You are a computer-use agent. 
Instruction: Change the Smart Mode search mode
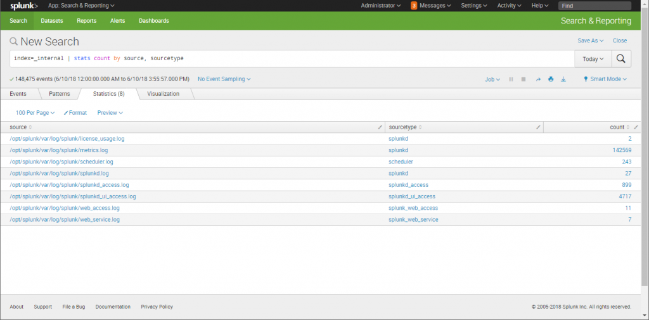coord(605,79)
